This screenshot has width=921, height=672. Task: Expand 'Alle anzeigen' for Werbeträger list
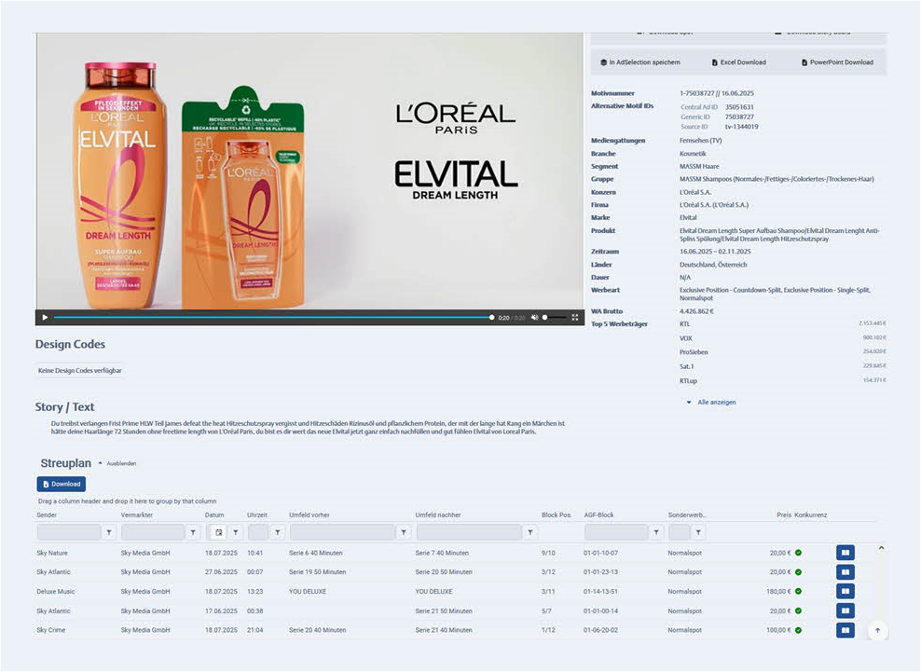click(711, 403)
